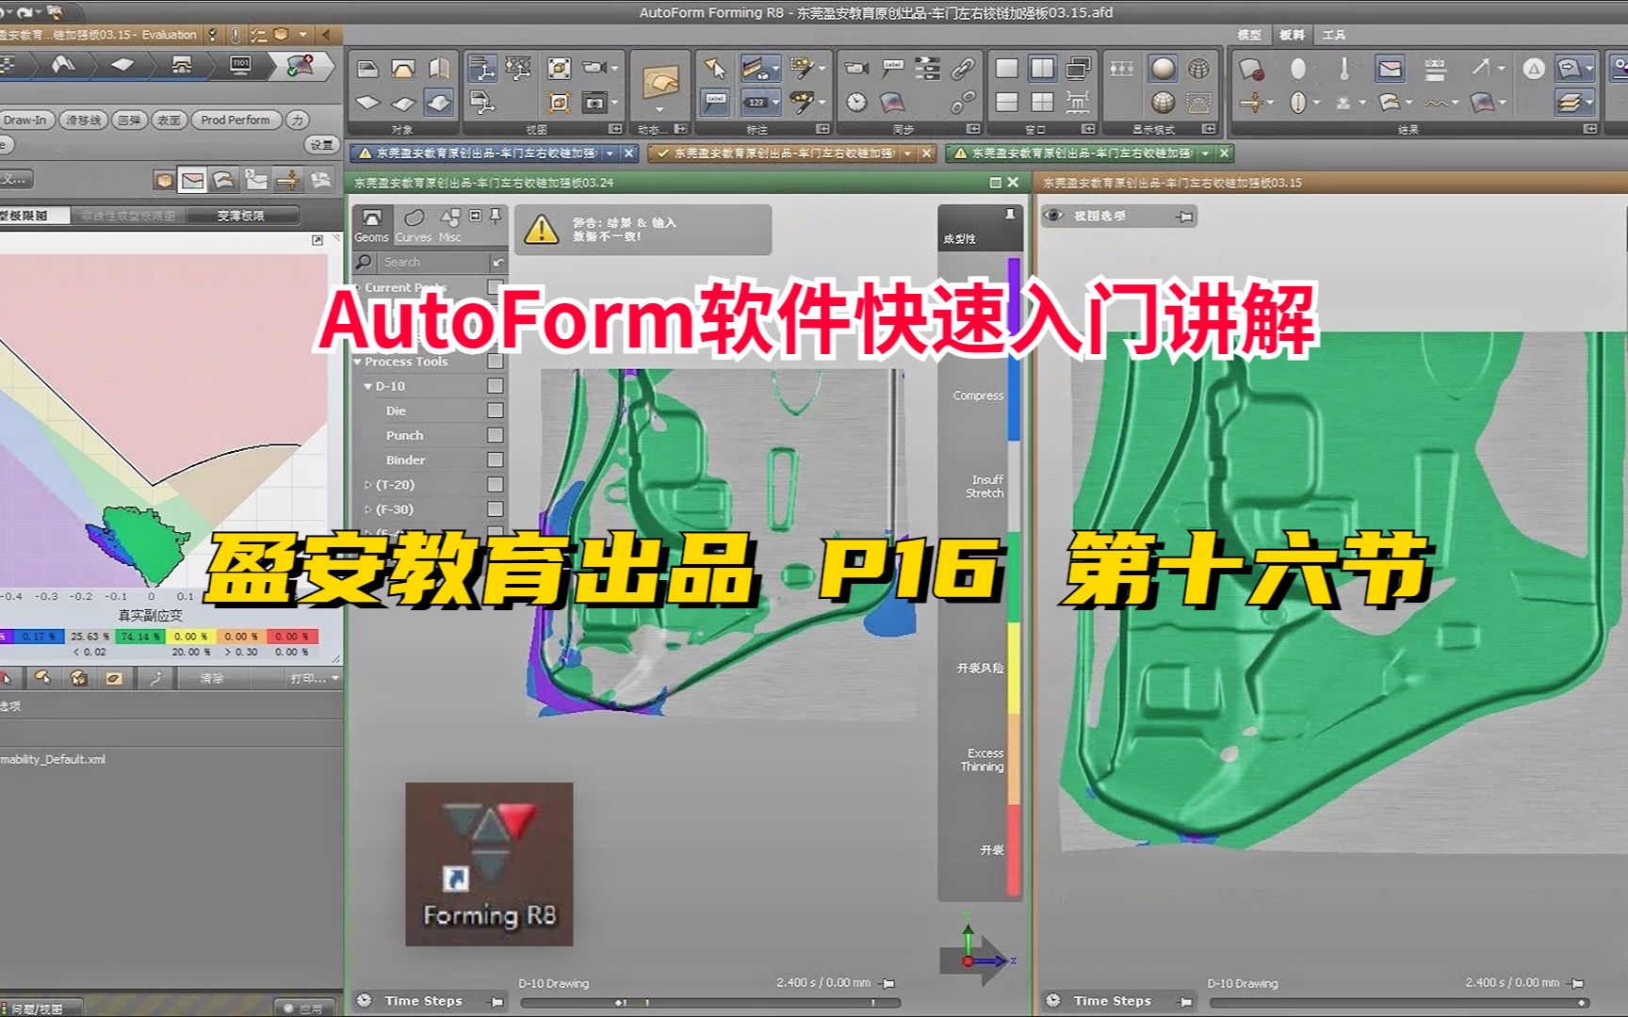Open the dynamic section surface icon
The height and width of the screenshot is (1017, 1628).
coord(659,83)
